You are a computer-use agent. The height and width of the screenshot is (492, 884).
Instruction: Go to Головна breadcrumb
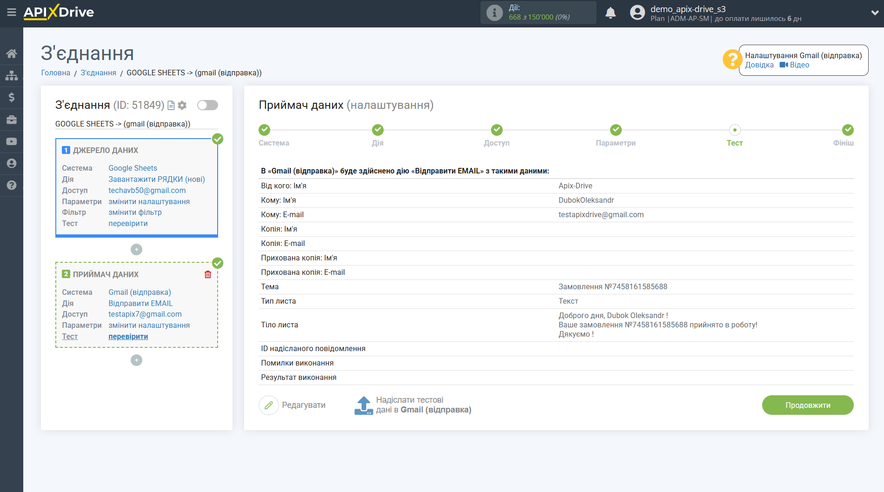(56, 73)
